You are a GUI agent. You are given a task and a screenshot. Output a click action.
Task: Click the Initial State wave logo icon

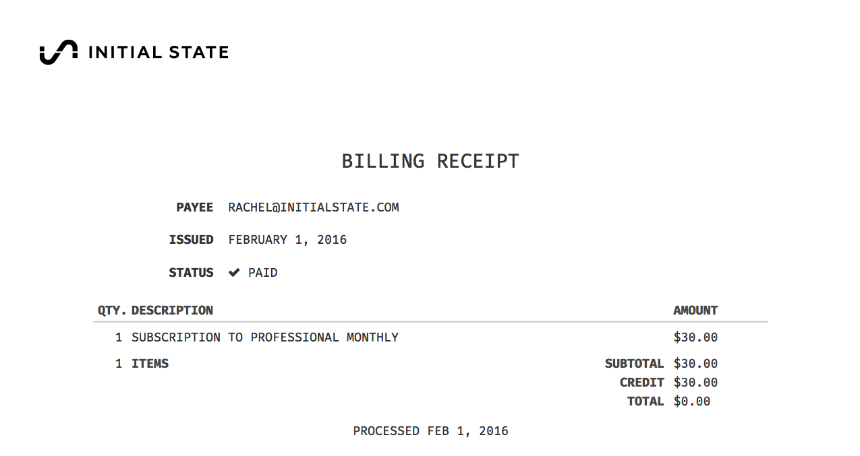(x=58, y=52)
